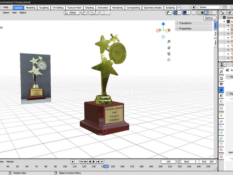The image size is (233, 175).
Task: Toggle show overlays button
Action: point(184,13)
